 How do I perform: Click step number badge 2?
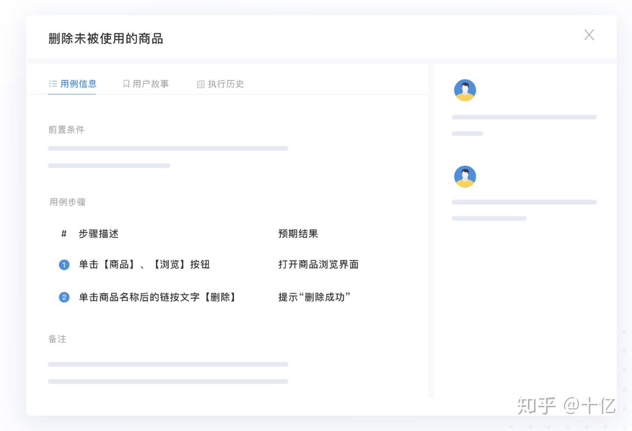coord(65,297)
